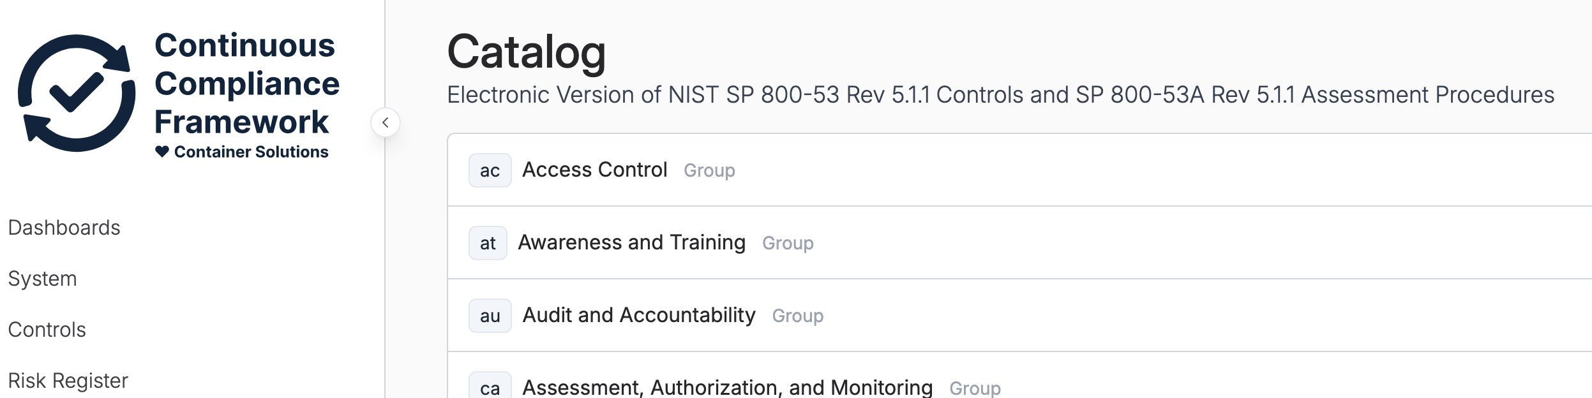Click the heart icon beside Container Solutions
The height and width of the screenshot is (398, 1592).
[x=162, y=152]
